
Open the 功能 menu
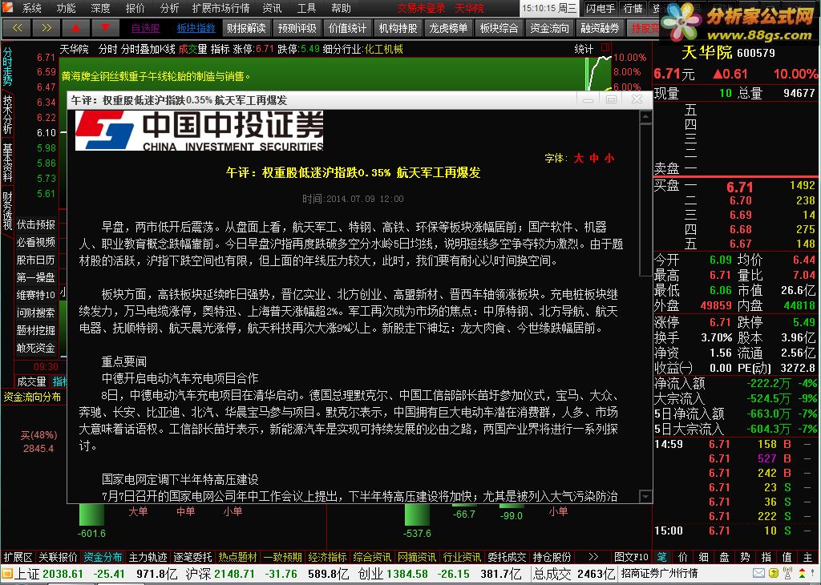click(x=66, y=8)
